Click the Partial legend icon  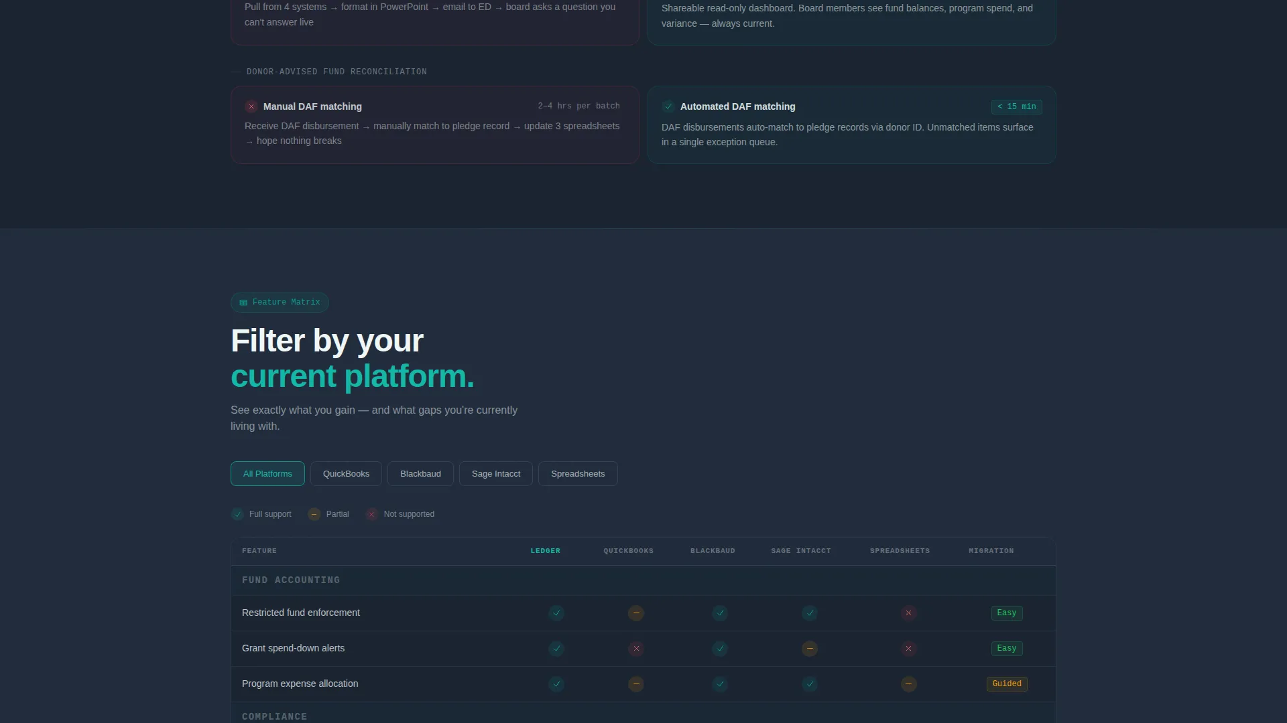(314, 514)
